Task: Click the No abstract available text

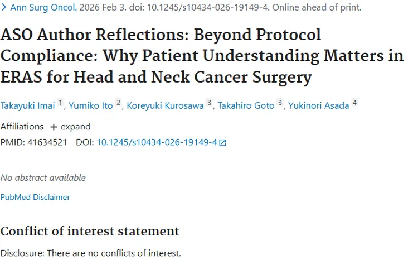Action: 43,177
